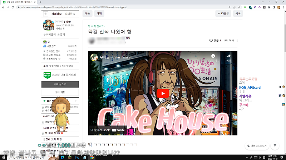This screenshot has width=286, height=160.
Task: Click the 클립비 늦기 지원 sidebar item
Action: point(52,139)
